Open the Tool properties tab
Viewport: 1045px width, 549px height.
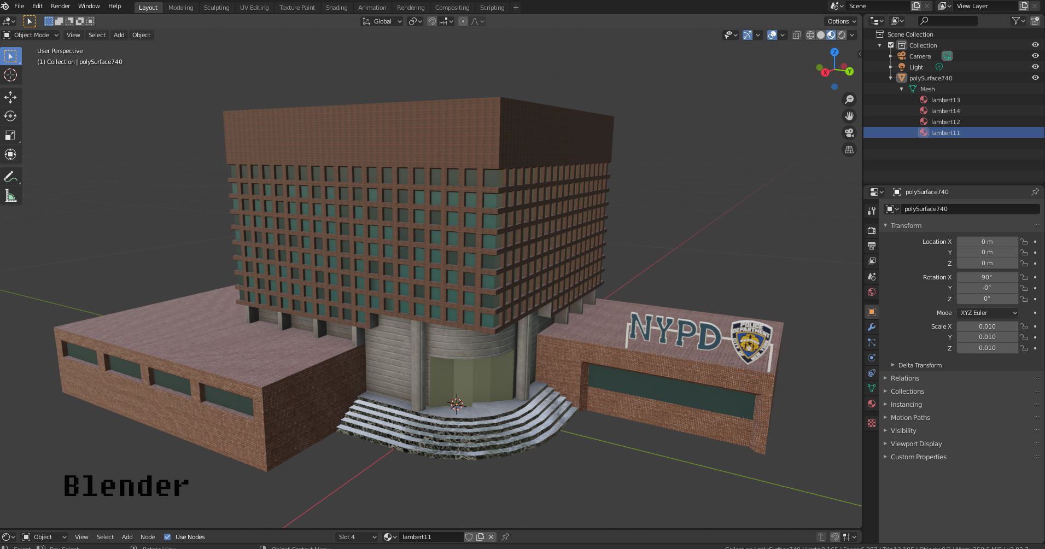point(872,211)
